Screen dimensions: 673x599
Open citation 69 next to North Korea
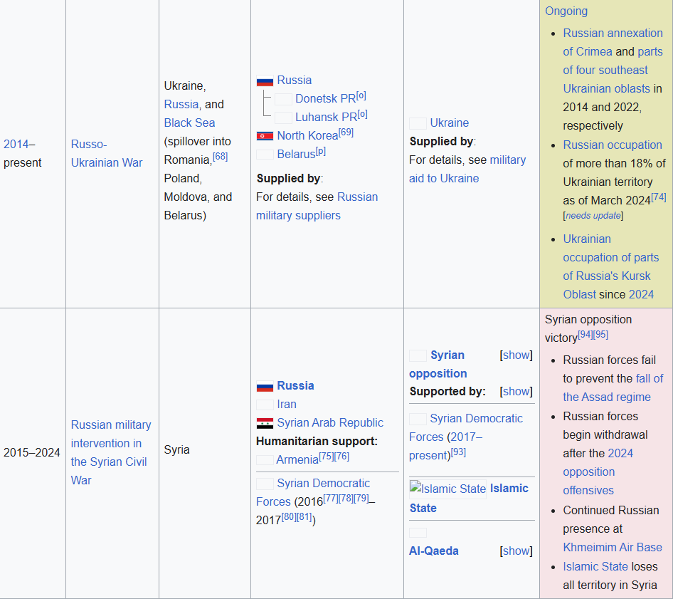(x=346, y=132)
